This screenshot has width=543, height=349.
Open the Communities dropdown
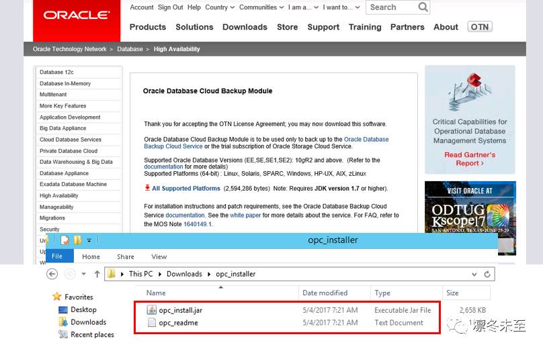[261, 7]
